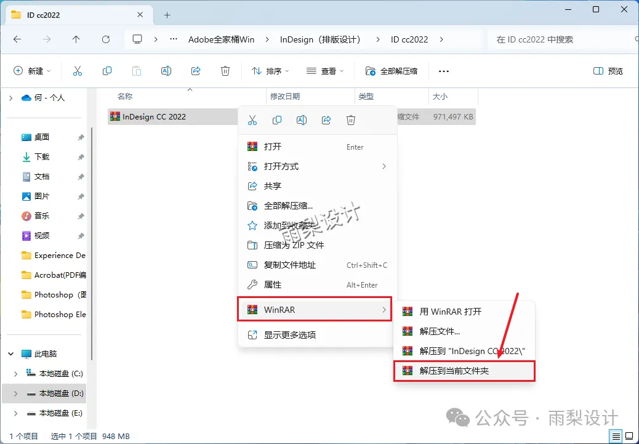Viewport: 639px width, 444px height.
Task: Click the This PC monitor icon in the address bar
Action: point(137,39)
